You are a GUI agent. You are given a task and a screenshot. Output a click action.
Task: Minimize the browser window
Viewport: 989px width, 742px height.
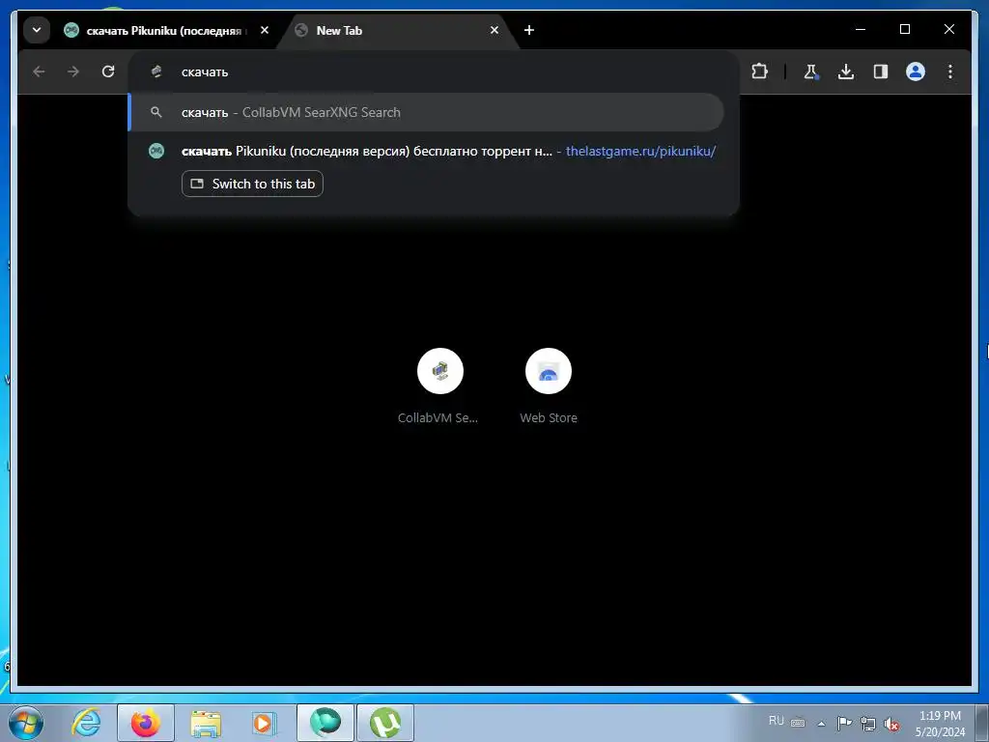coord(861,29)
